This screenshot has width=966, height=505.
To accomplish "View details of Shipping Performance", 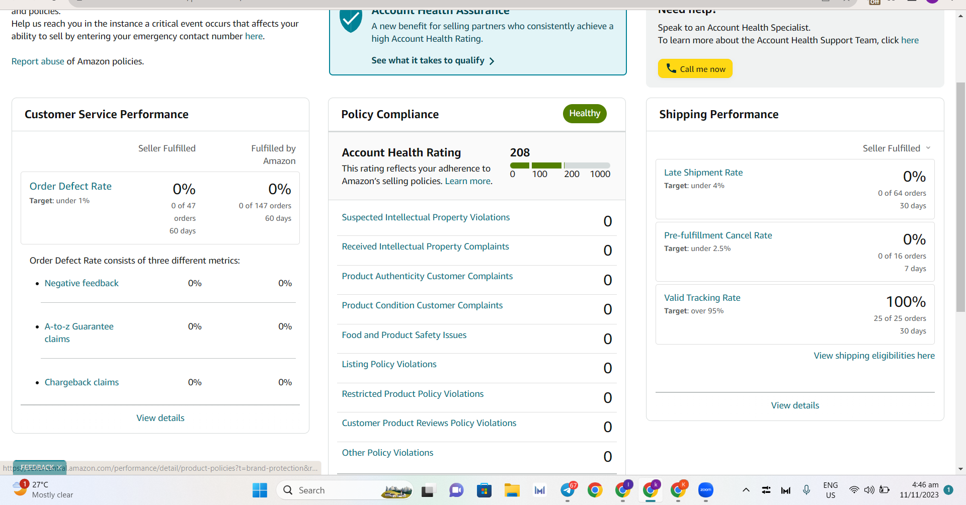I will point(795,405).
